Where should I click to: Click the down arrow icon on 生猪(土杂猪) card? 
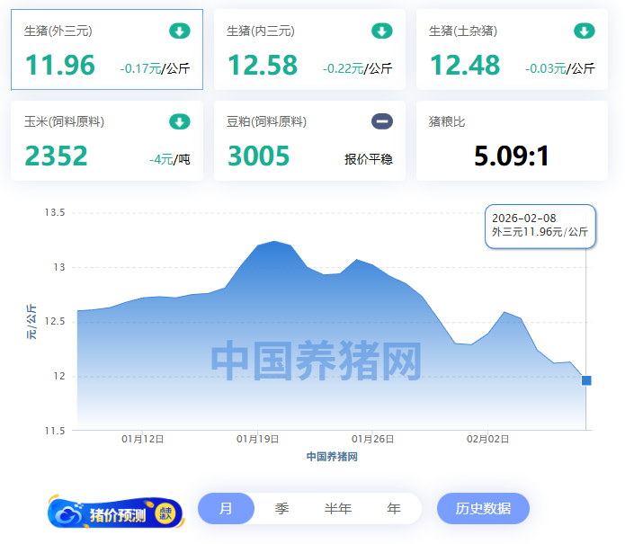585,31
